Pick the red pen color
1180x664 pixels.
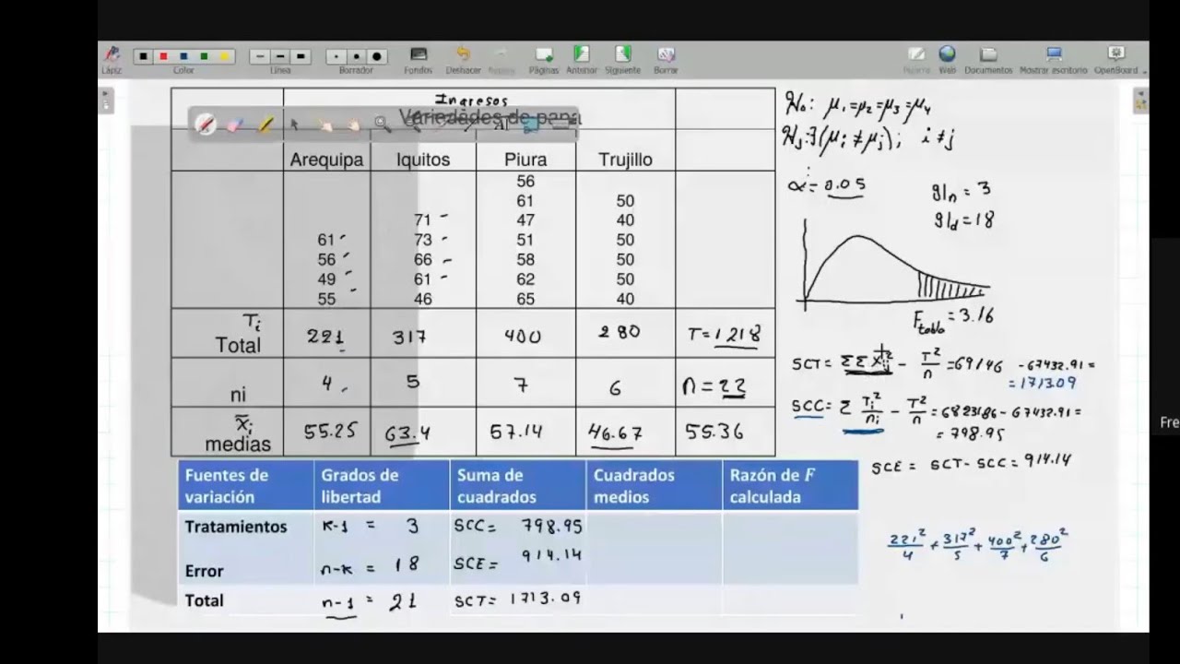tap(163, 56)
